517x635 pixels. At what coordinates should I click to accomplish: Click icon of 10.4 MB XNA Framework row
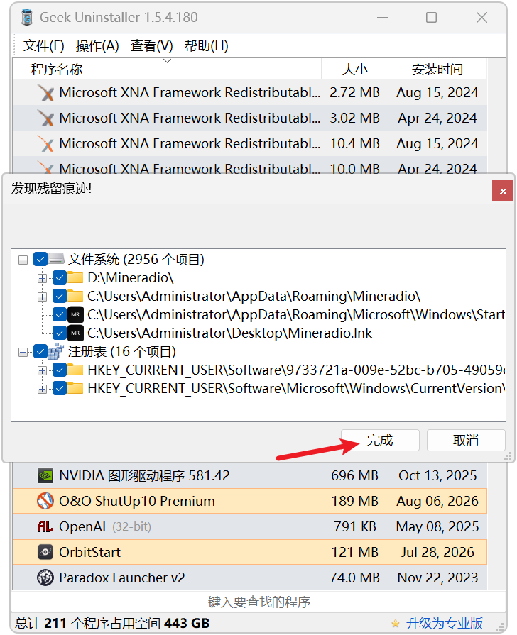[46, 144]
